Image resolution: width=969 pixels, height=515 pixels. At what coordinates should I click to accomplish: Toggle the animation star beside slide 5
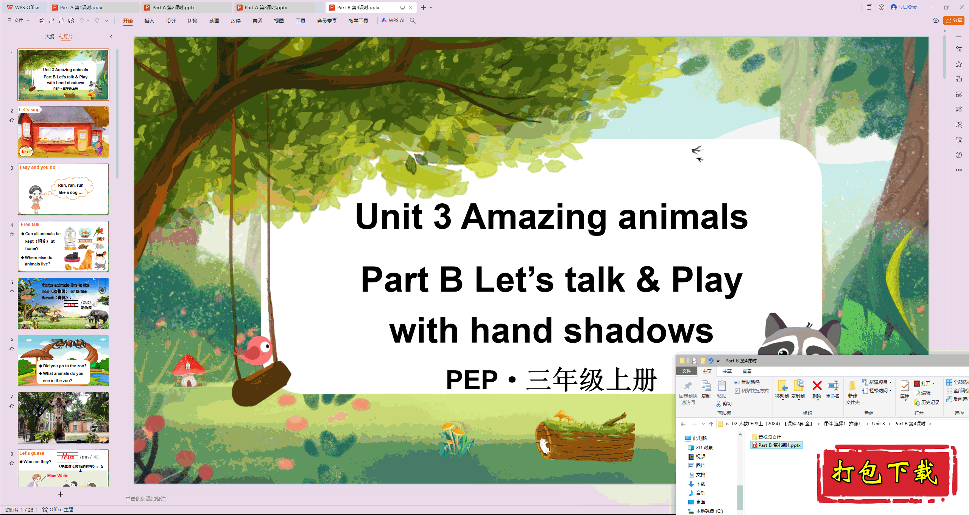[12, 292]
